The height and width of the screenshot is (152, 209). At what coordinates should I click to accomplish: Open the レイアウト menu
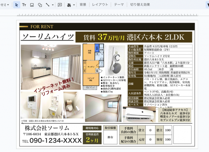pos(100,5)
